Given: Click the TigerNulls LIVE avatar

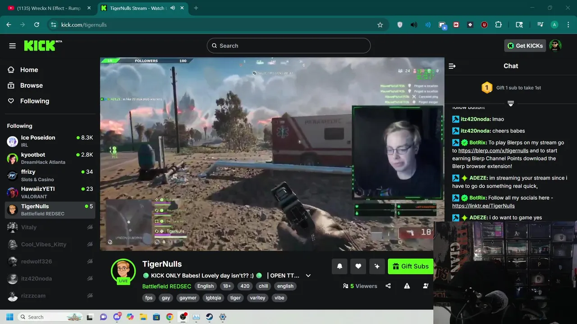Looking at the screenshot, I should (123, 271).
